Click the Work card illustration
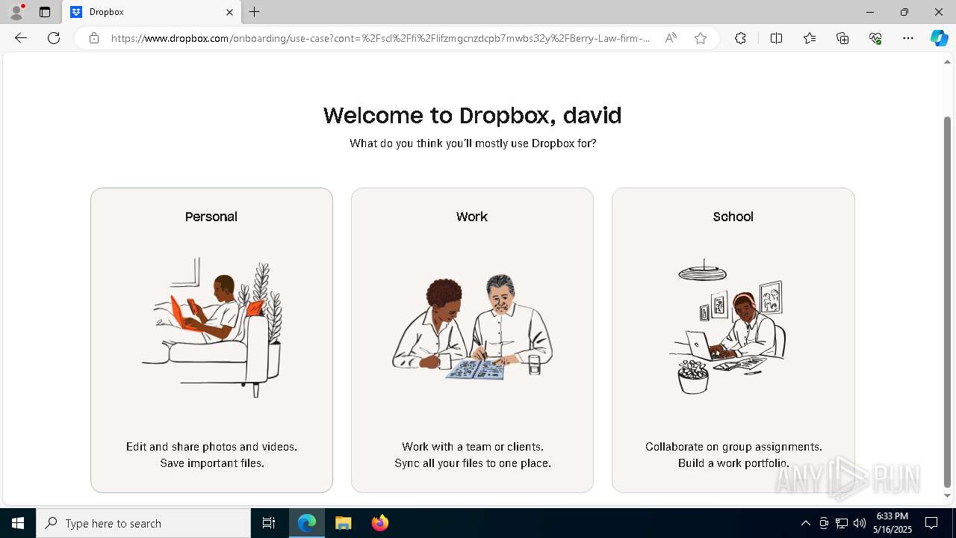 (x=472, y=327)
